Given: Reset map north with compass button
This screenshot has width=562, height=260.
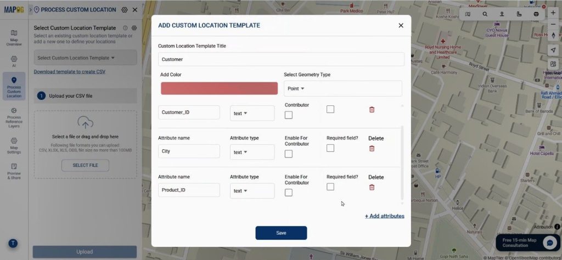Looking at the screenshot, I should tap(553, 36).
